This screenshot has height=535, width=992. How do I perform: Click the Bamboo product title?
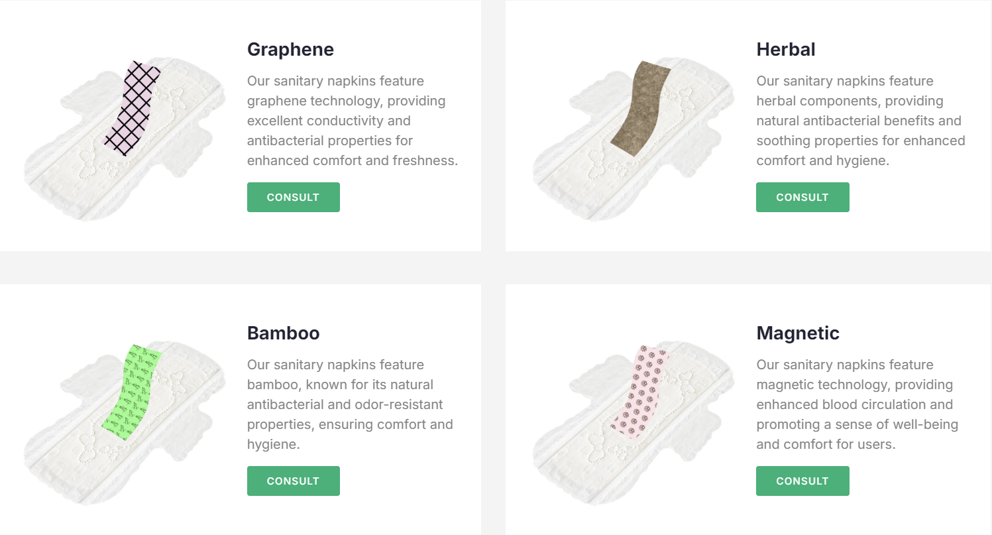tap(284, 333)
